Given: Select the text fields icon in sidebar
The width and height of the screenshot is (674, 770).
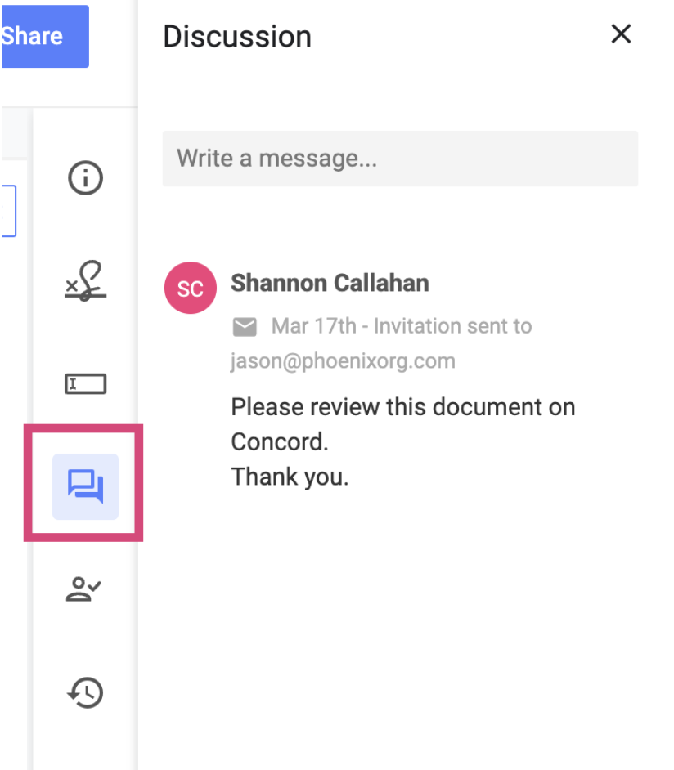Looking at the screenshot, I should click(x=86, y=383).
